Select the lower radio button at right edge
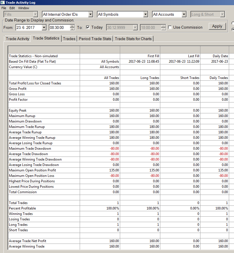 [233, 29]
